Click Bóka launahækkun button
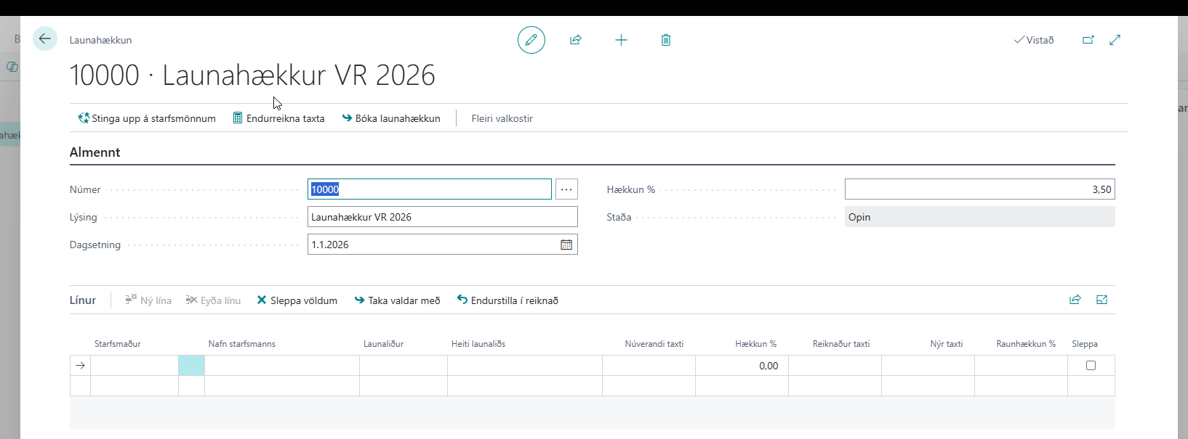The image size is (1188, 439). [x=391, y=118]
